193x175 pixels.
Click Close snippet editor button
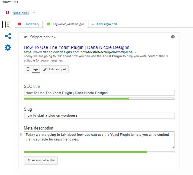tap(41, 160)
